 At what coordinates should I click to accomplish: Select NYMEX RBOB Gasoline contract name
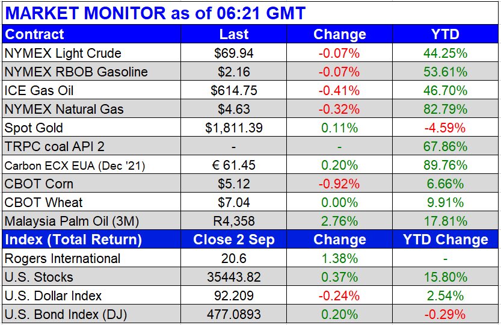tap(76, 72)
